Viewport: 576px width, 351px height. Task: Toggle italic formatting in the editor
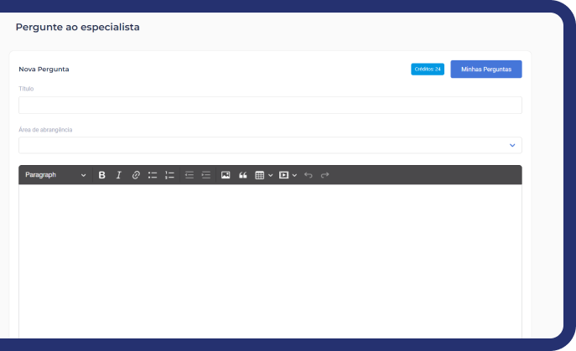click(x=119, y=175)
